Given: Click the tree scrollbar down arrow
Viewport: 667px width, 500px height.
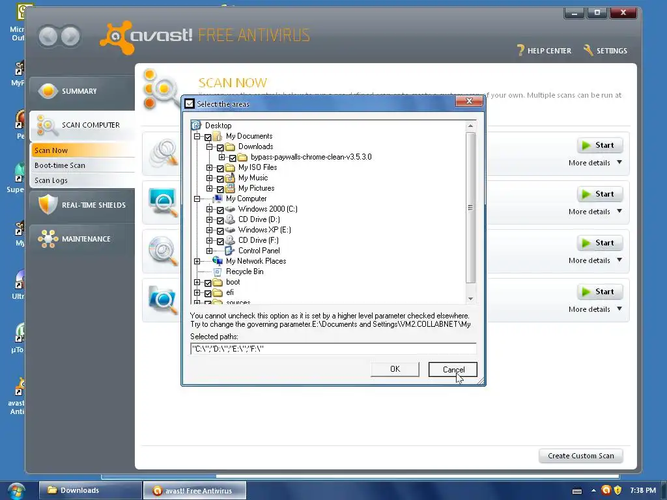Looking at the screenshot, I should point(470,298).
